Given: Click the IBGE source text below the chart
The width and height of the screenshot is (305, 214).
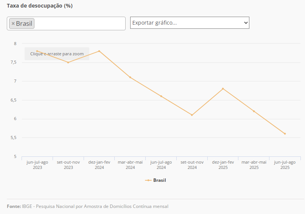Looking at the screenshot, I should 95,206.
